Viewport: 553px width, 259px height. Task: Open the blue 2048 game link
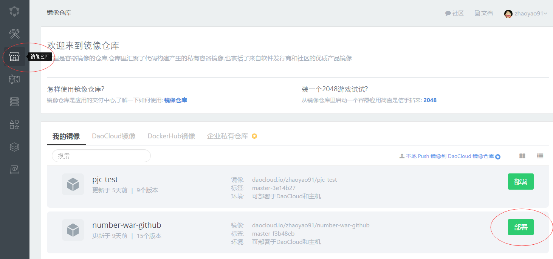(x=430, y=100)
